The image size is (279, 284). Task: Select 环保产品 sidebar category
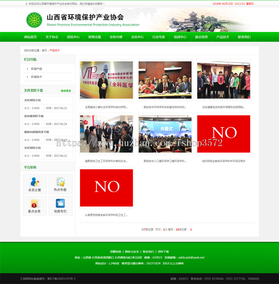(x=36, y=69)
